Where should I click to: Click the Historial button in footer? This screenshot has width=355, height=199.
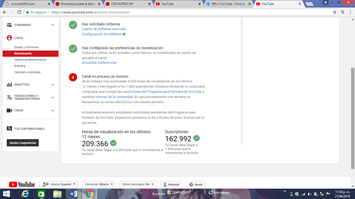tap(171, 184)
